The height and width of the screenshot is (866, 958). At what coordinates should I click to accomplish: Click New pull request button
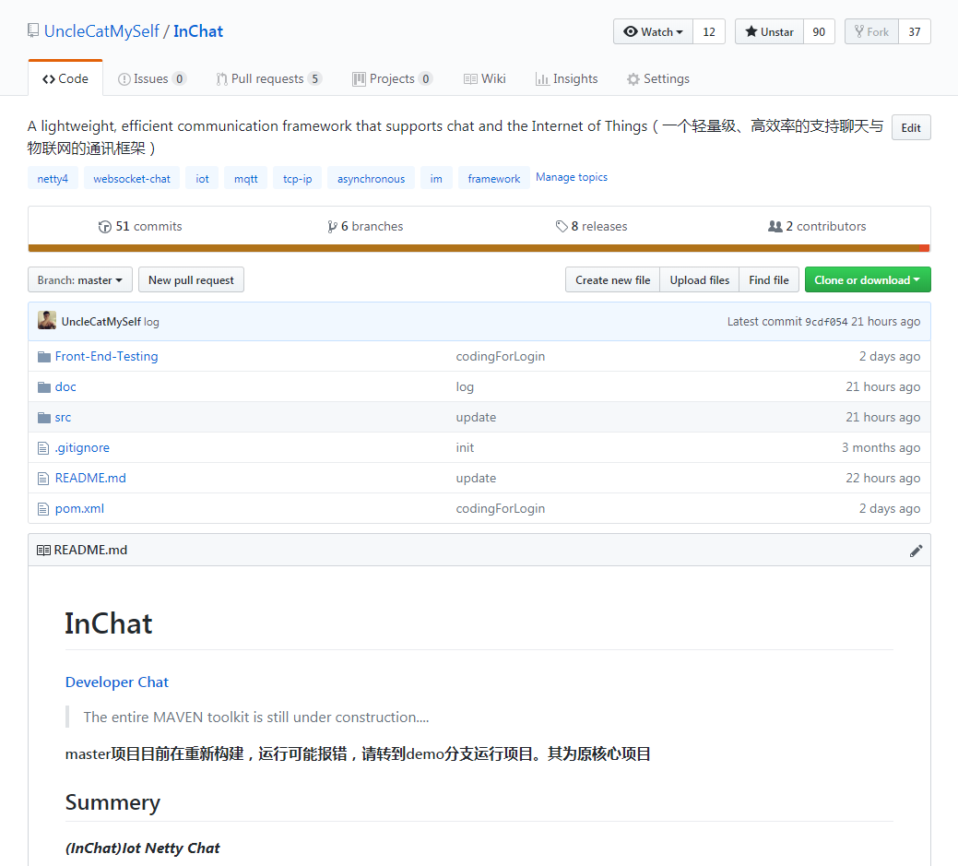(191, 280)
